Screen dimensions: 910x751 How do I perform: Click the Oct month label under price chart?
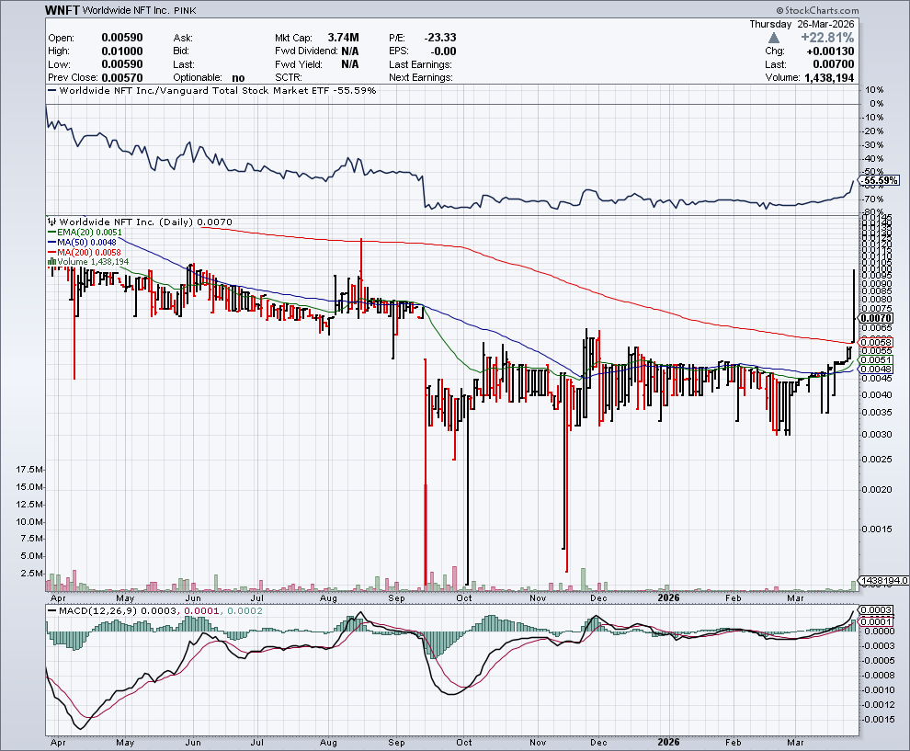click(x=463, y=597)
